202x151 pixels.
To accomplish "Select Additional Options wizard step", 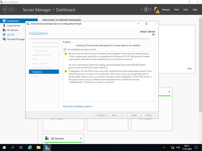I will point(41,55).
